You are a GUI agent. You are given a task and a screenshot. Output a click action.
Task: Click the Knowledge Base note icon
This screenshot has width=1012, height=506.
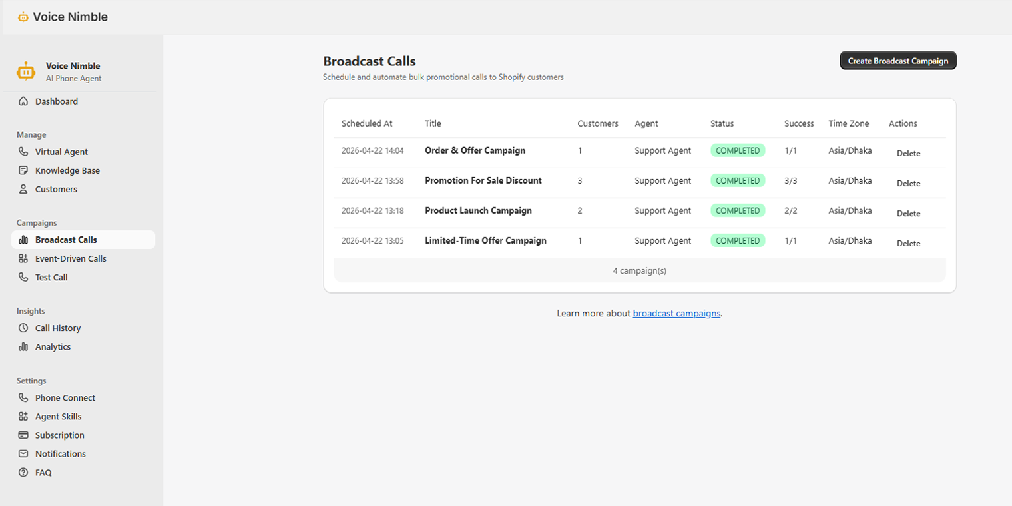click(x=23, y=170)
